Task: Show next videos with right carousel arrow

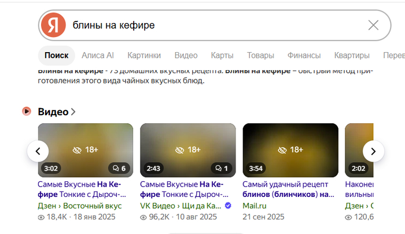Action: (x=373, y=151)
